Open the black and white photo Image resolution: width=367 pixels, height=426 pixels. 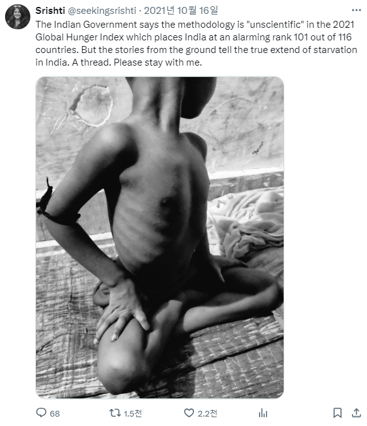click(160, 238)
